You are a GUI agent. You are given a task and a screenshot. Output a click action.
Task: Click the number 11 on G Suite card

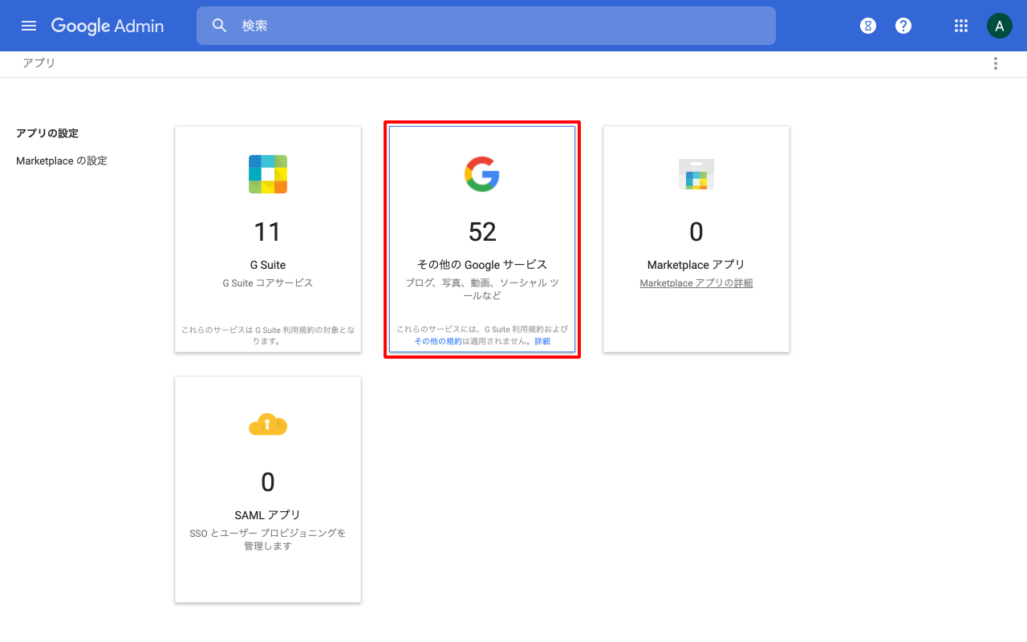pos(268,232)
